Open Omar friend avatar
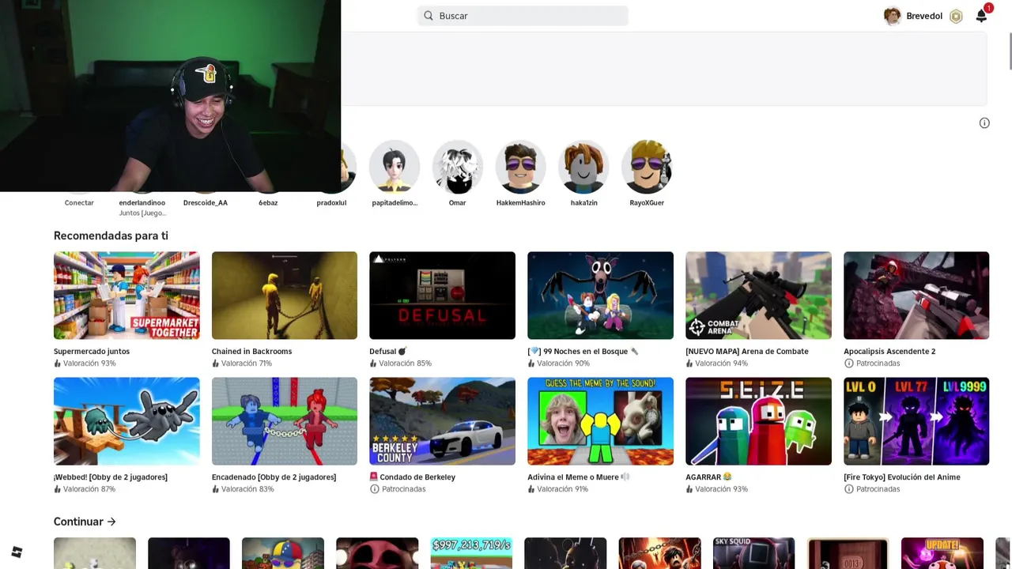 tap(458, 167)
